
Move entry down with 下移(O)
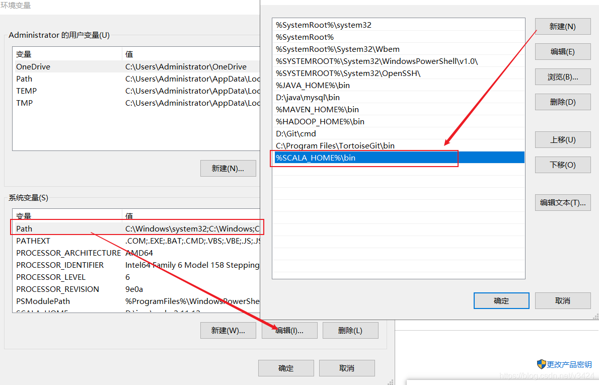click(x=563, y=165)
